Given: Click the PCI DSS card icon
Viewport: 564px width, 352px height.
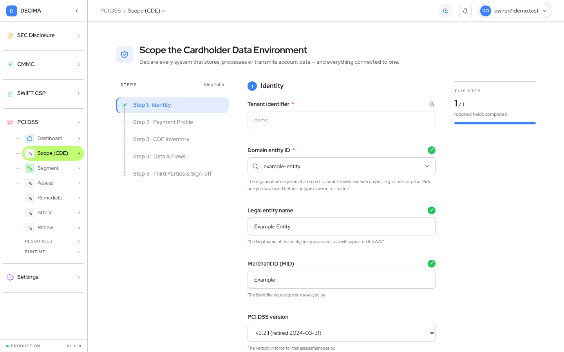Looking at the screenshot, I should tap(10, 122).
